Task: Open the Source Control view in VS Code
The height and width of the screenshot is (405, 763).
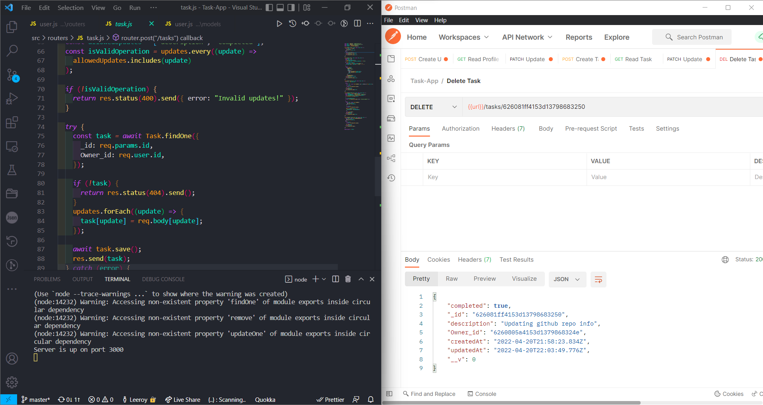Action: [12, 75]
